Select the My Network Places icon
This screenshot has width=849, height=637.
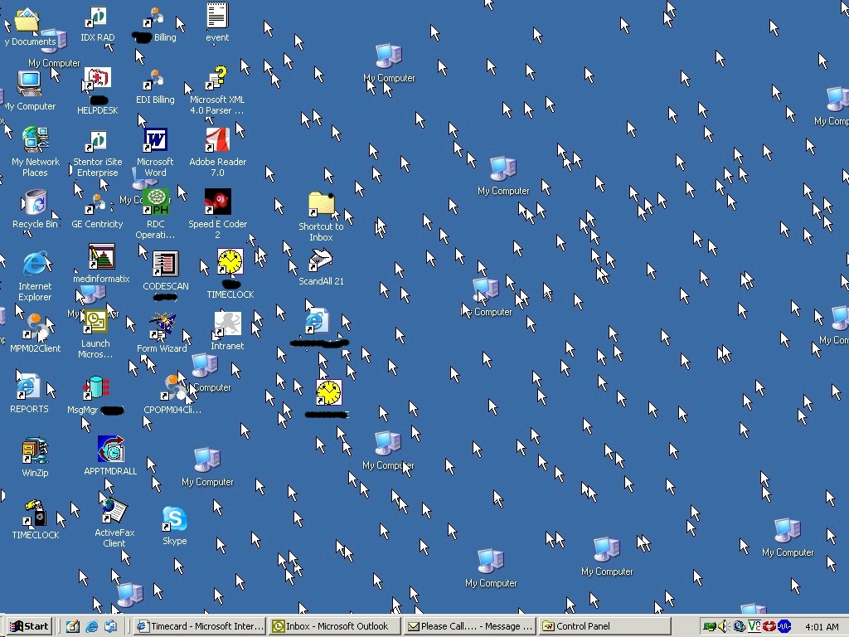pyautogui.click(x=35, y=140)
